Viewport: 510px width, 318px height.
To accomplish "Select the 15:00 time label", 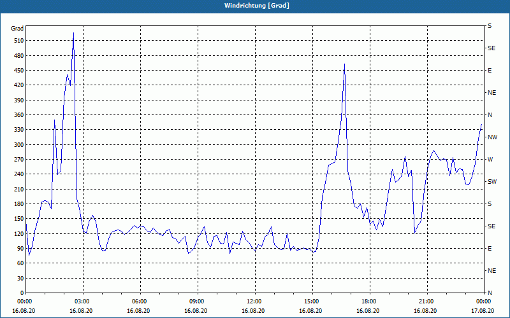I will (x=312, y=301).
